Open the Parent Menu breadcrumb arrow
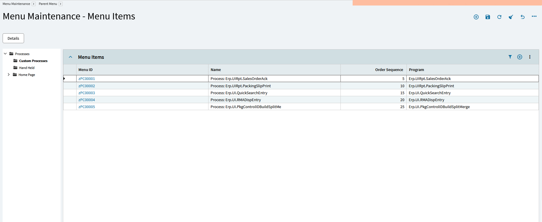 (x=61, y=4)
